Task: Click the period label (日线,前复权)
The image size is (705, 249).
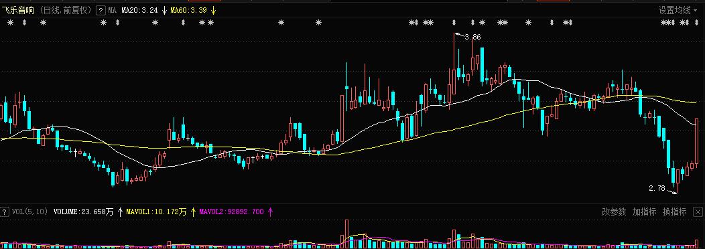Action: (x=66, y=10)
